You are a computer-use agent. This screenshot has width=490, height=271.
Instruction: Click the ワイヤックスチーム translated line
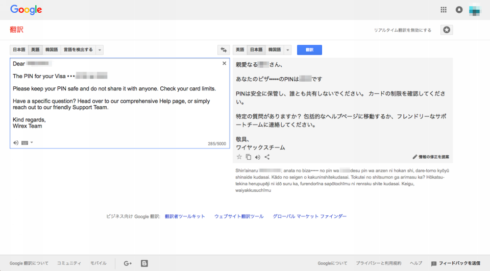(260, 147)
